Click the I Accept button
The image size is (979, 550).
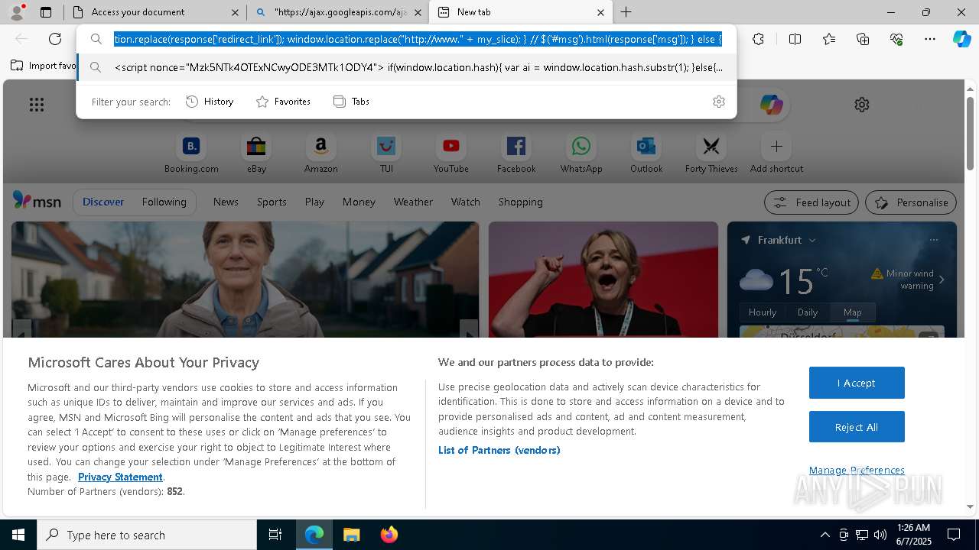tap(857, 383)
